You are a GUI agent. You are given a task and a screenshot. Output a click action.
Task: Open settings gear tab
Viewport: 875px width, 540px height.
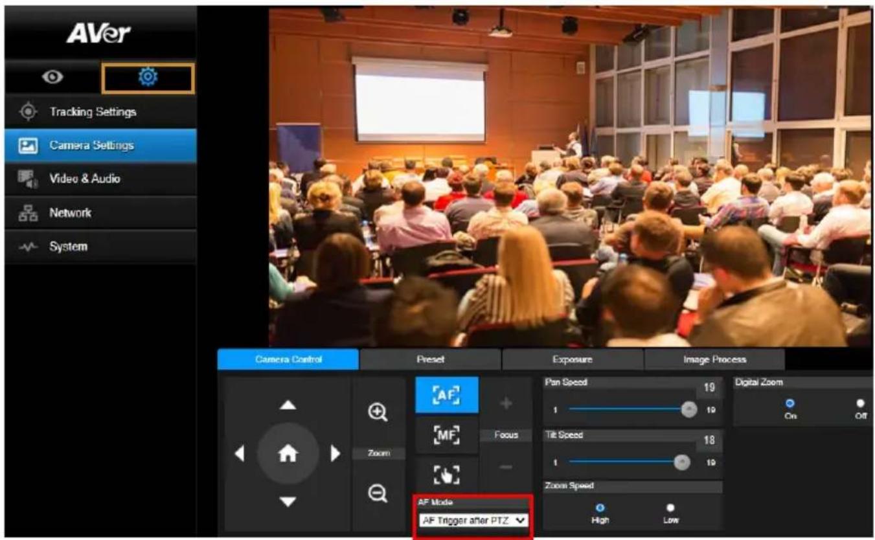point(148,78)
